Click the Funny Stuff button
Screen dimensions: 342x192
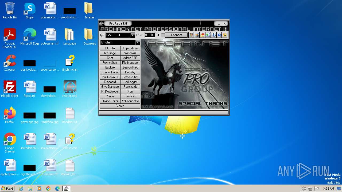pyautogui.click(x=110, y=63)
